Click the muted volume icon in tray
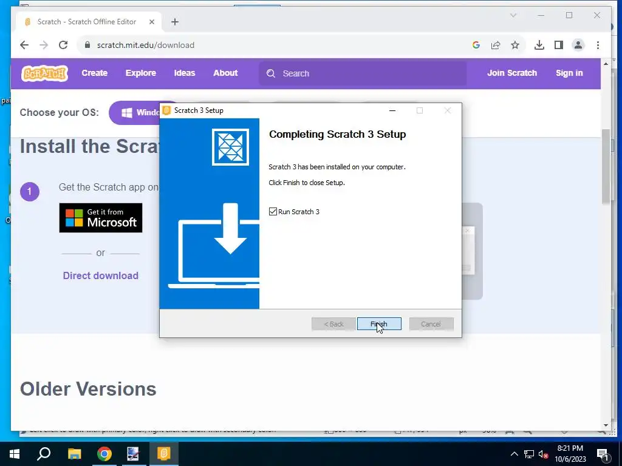Screen dimensions: 622x466 (x=544, y=454)
